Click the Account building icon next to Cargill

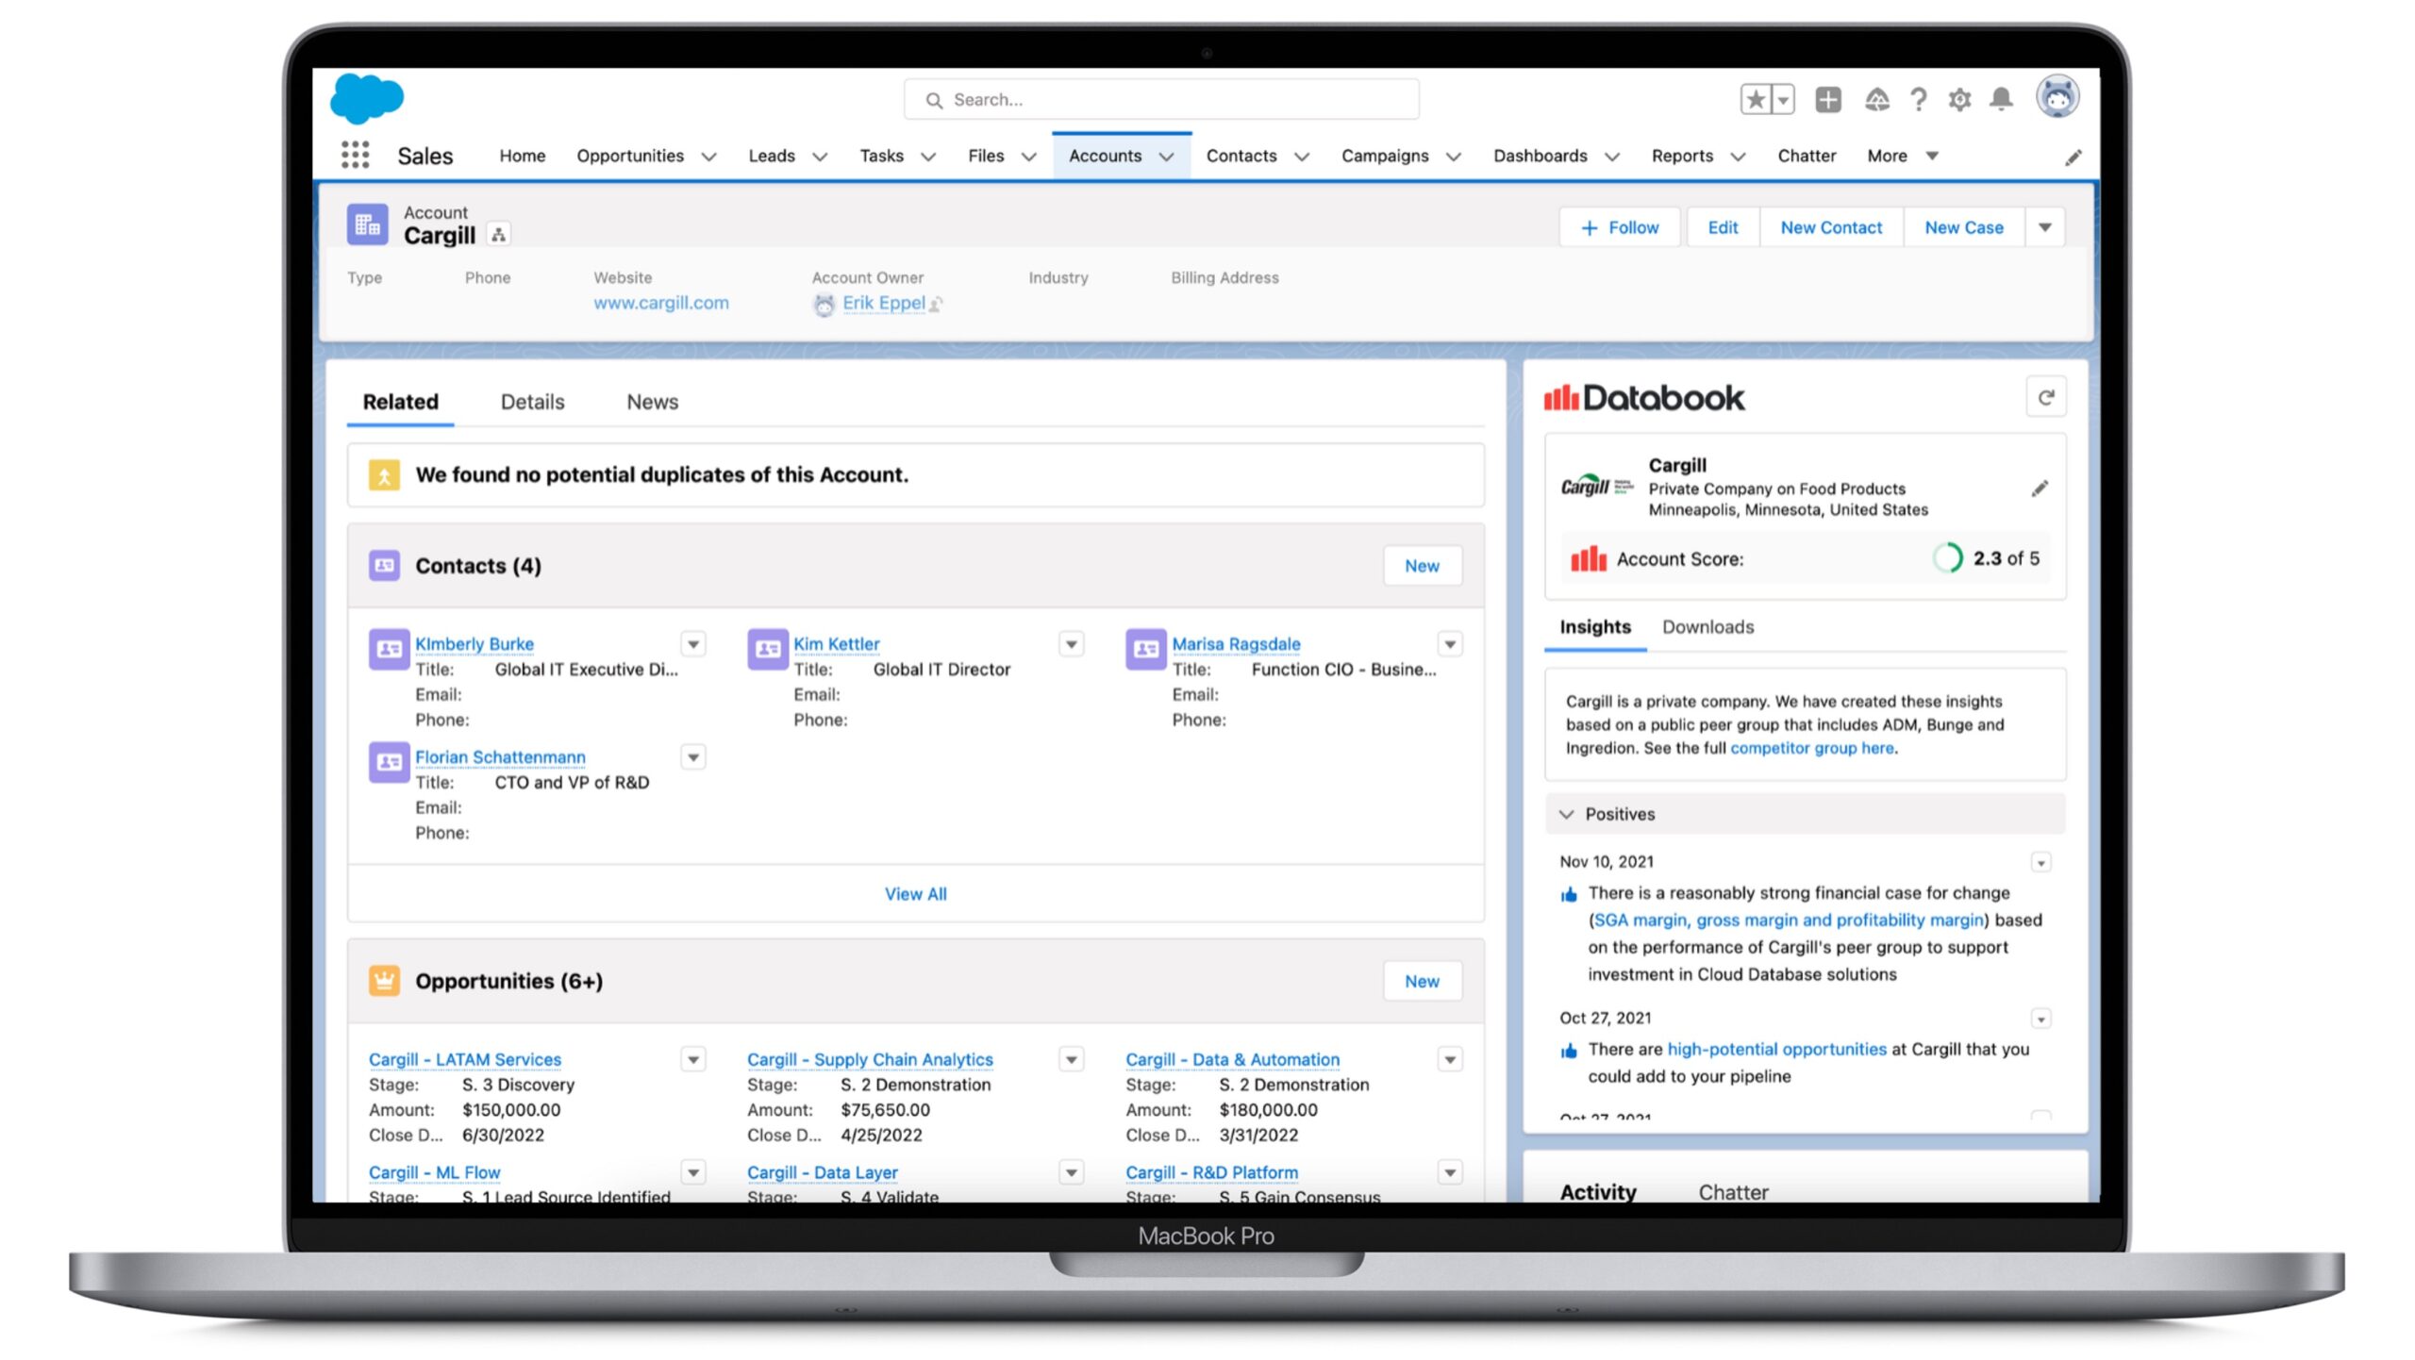(367, 224)
